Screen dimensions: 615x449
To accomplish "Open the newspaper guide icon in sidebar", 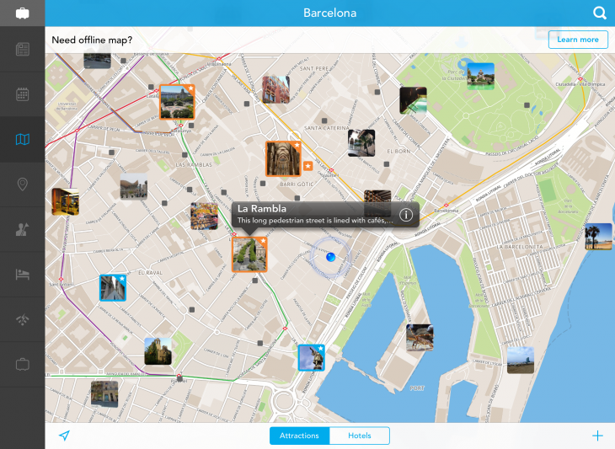I will 22,50.
